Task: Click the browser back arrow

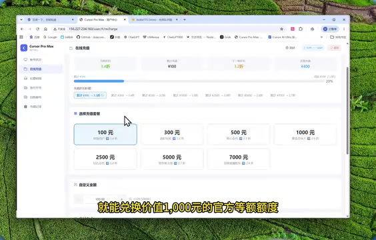Action: point(22,29)
